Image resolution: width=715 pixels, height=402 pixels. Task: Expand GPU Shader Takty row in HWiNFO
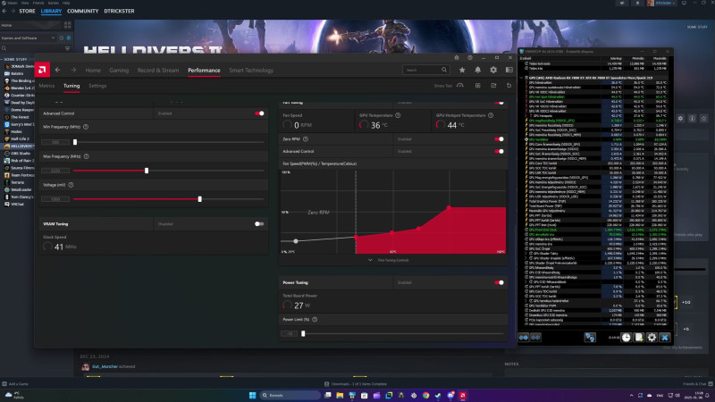point(526,254)
